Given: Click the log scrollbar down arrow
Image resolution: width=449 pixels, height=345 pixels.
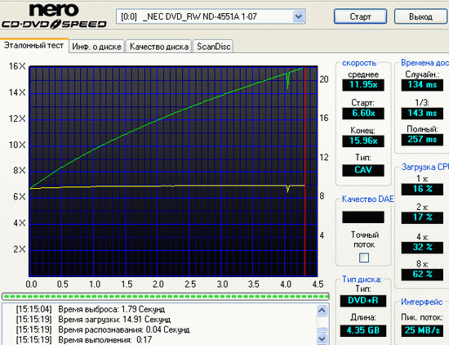Looking at the screenshot, I should [x=322, y=338].
